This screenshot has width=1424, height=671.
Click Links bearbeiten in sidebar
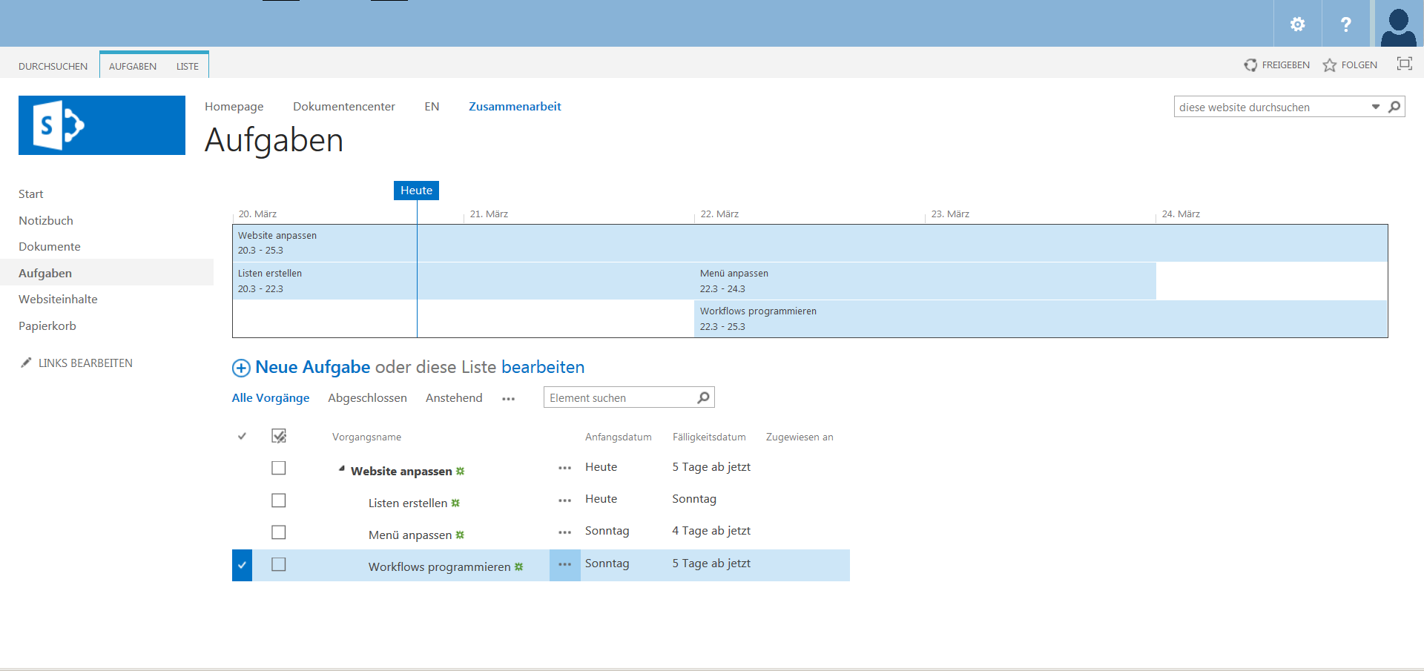click(85, 363)
